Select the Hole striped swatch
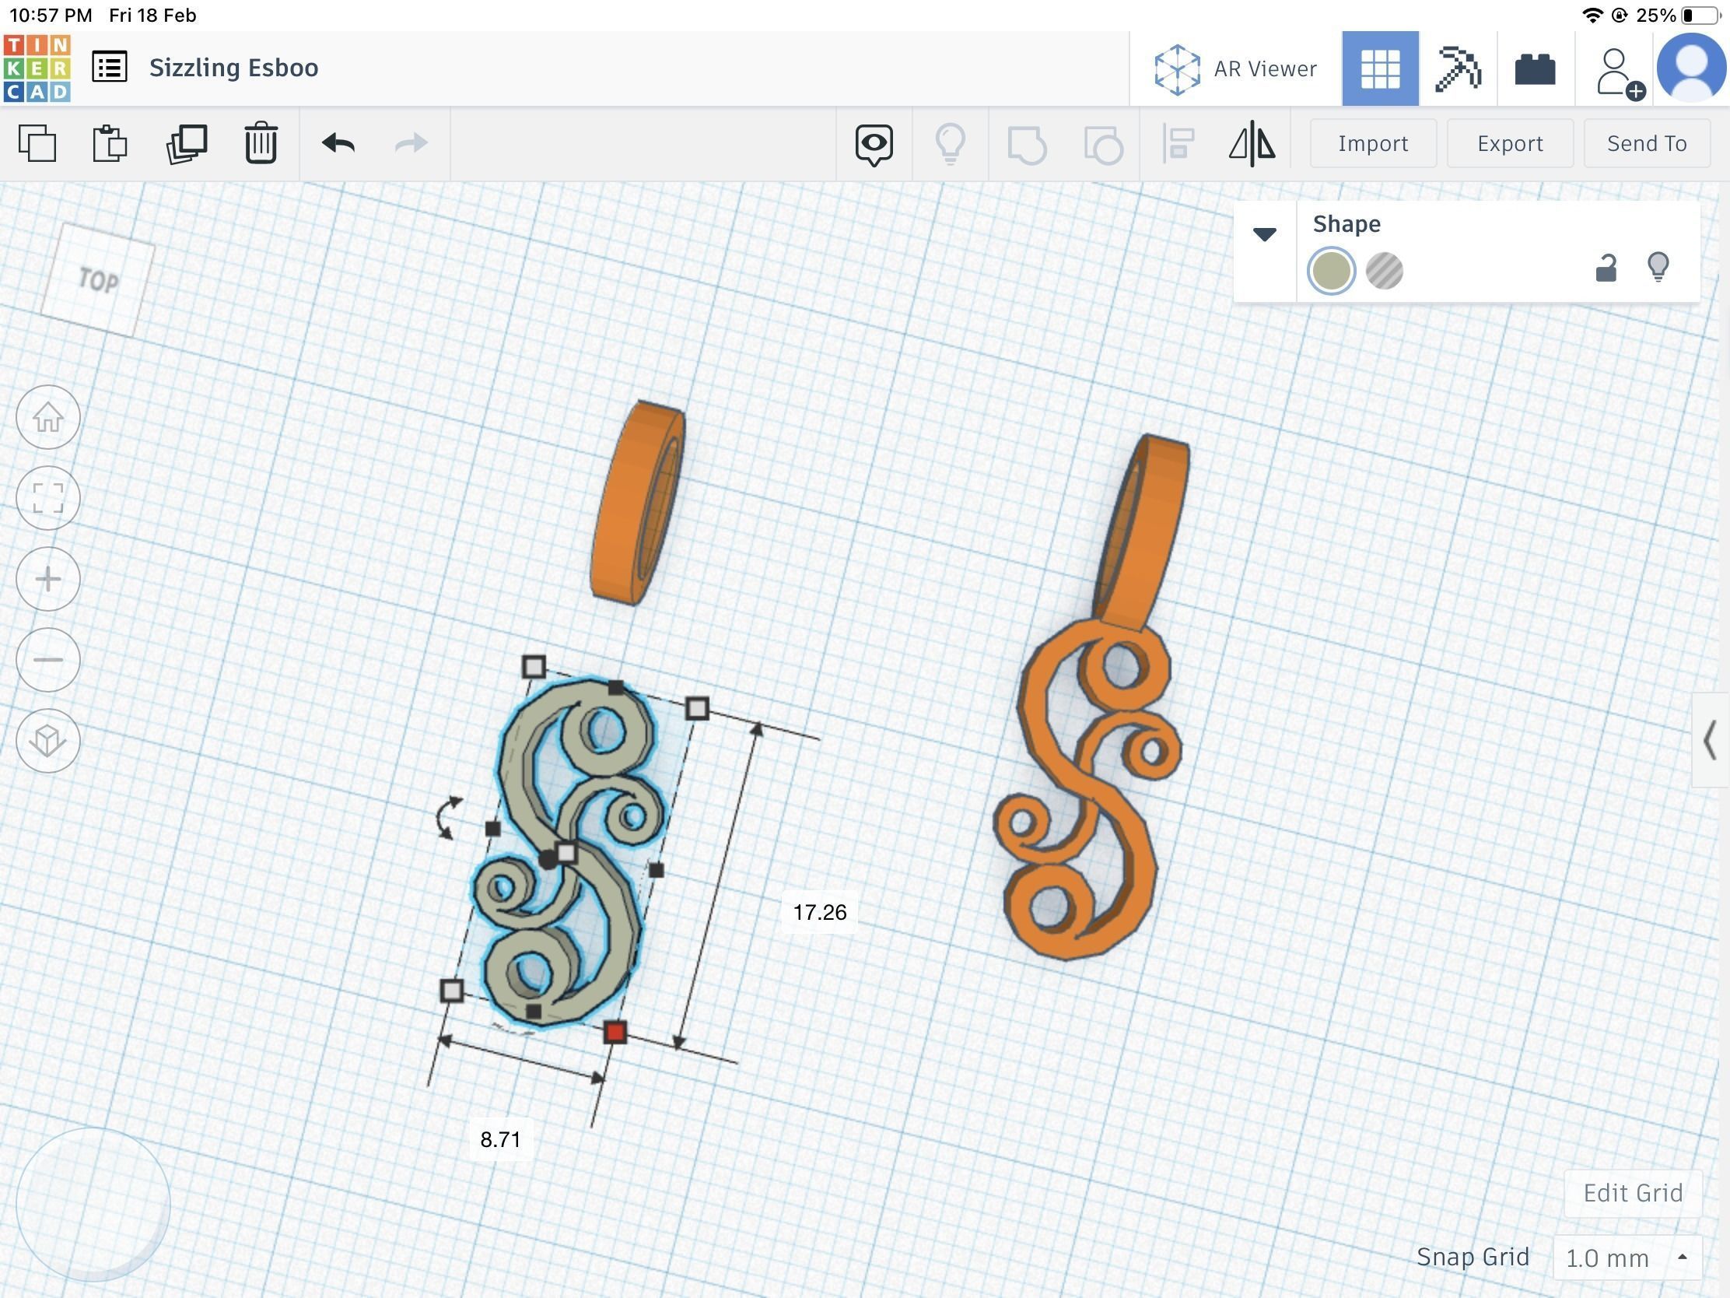Image resolution: width=1730 pixels, height=1298 pixels. click(x=1384, y=271)
